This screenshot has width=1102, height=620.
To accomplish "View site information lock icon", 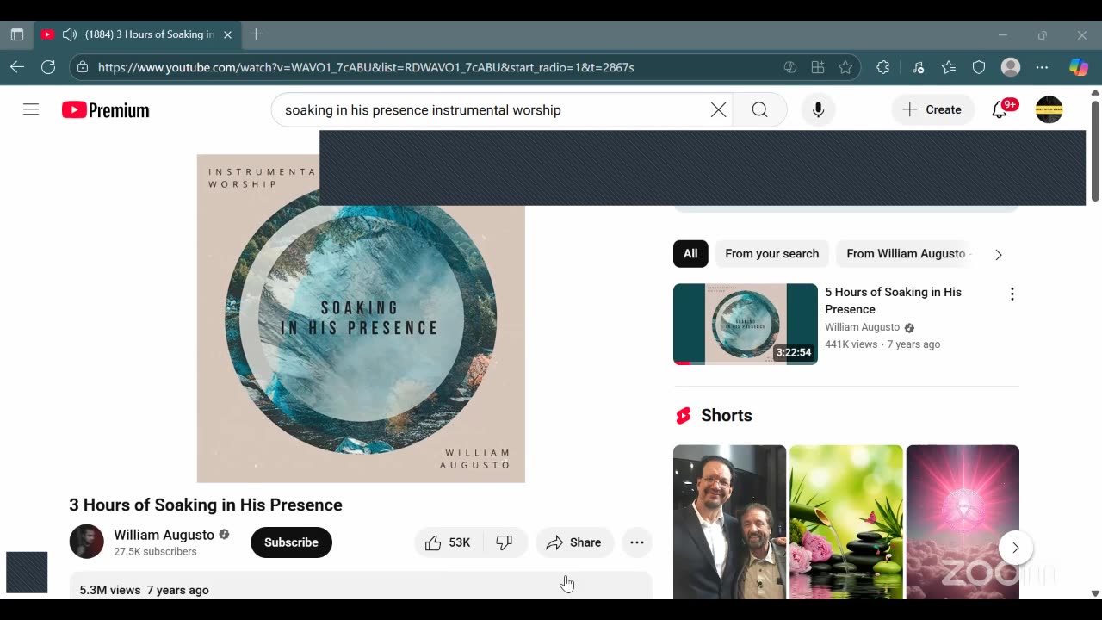I will click(82, 67).
